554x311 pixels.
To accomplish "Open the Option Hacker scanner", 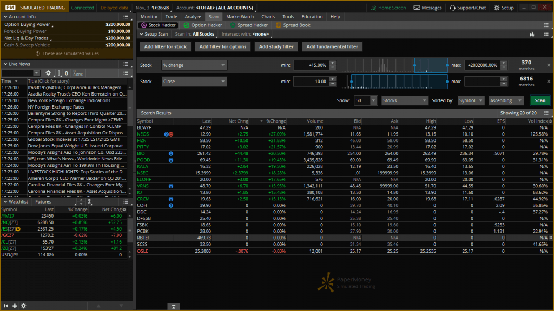I will pos(203,25).
